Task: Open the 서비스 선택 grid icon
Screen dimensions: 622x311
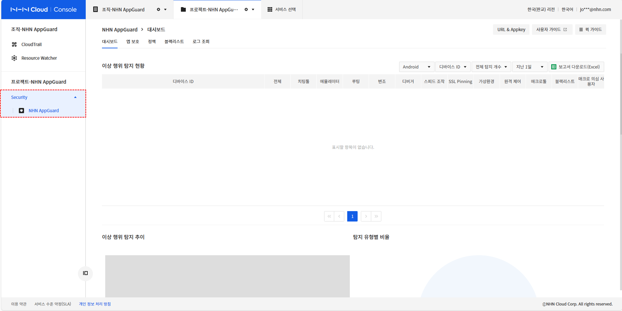Action: pos(270,9)
